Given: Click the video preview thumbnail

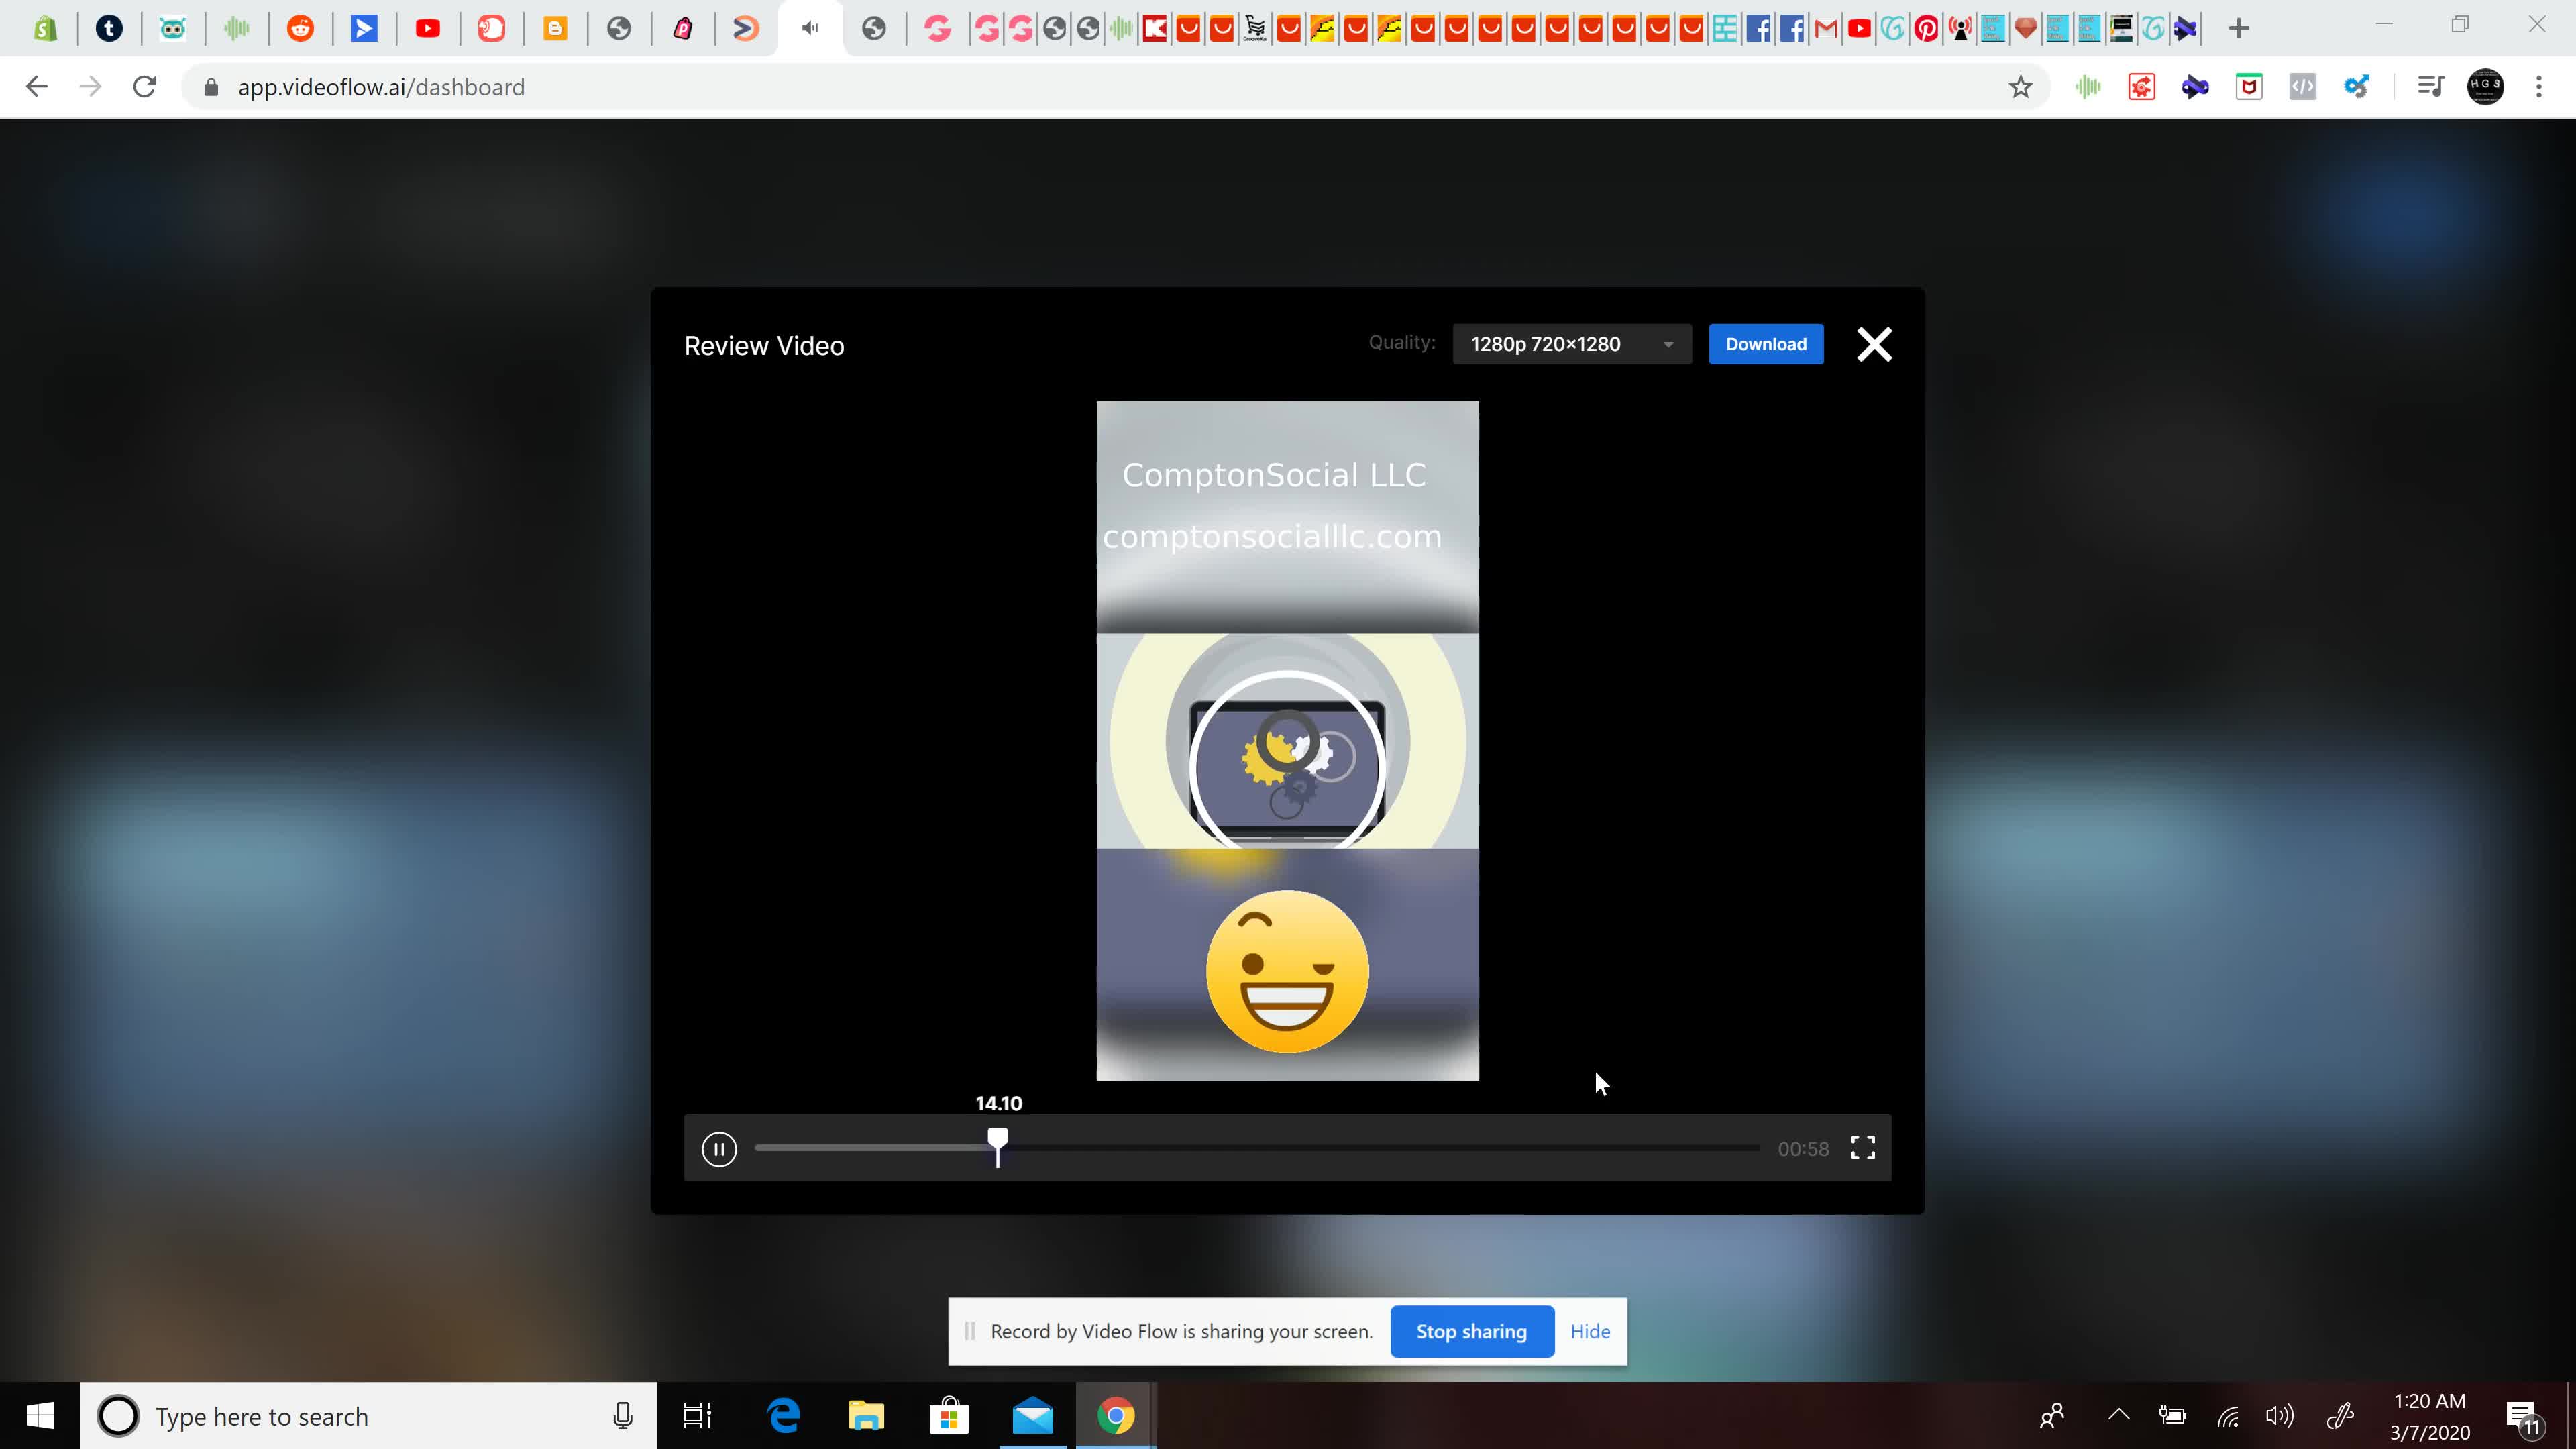Looking at the screenshot, I should pos(1287,740).
